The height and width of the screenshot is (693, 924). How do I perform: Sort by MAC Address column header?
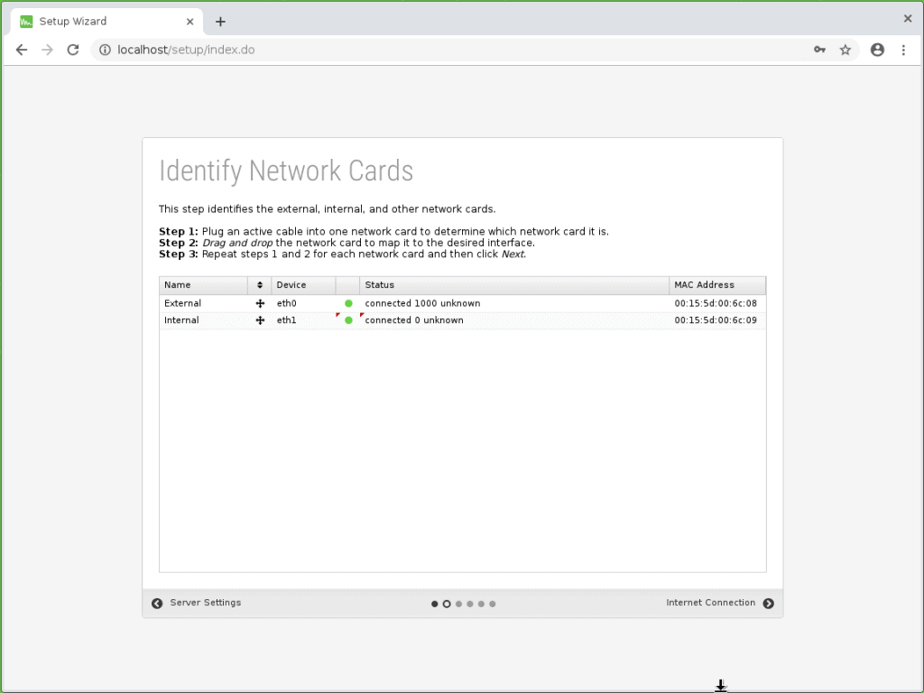(717, 285)
